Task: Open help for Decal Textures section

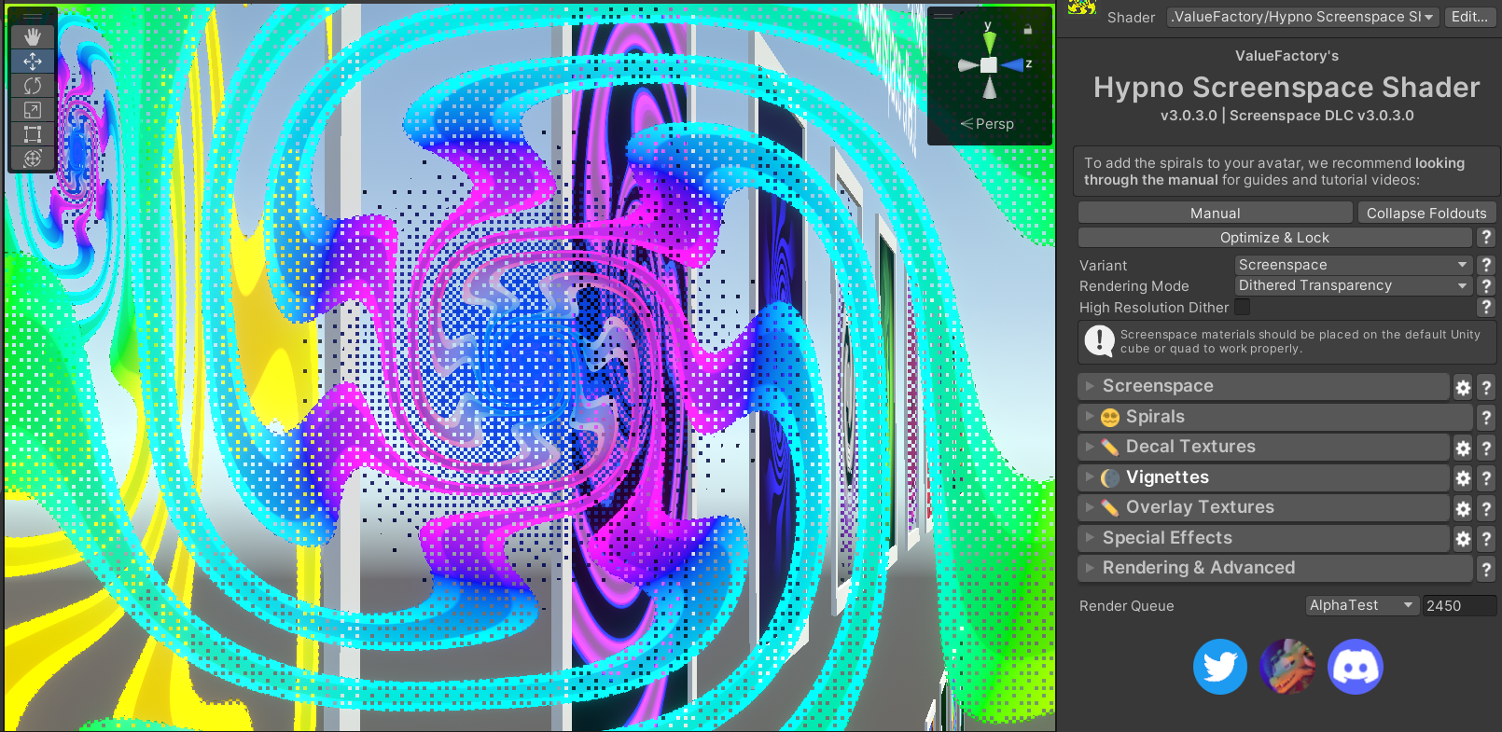Action: pos(1486,449)
